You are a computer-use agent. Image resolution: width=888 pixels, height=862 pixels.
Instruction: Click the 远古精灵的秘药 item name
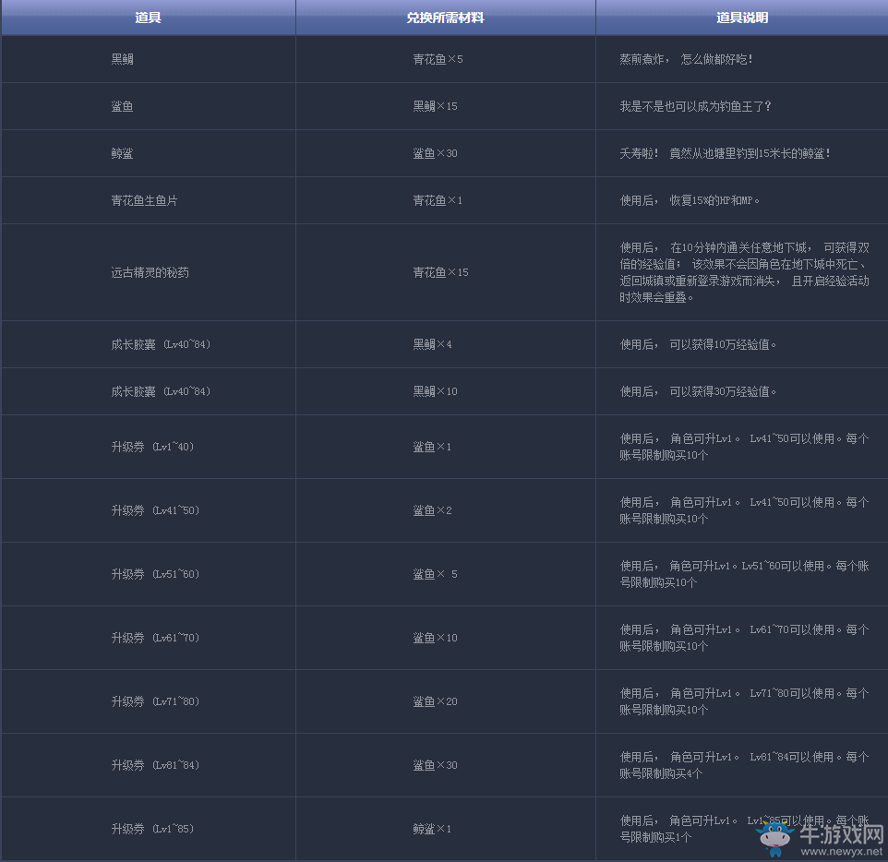[x=150, y=272]
